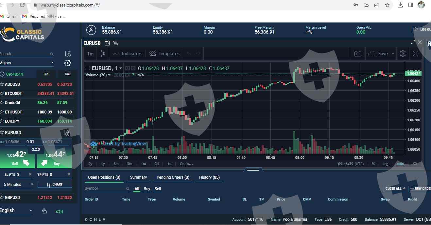Click the new order icon on the EURUSD row
Screen dimensions: 431x225
(66, 133)
